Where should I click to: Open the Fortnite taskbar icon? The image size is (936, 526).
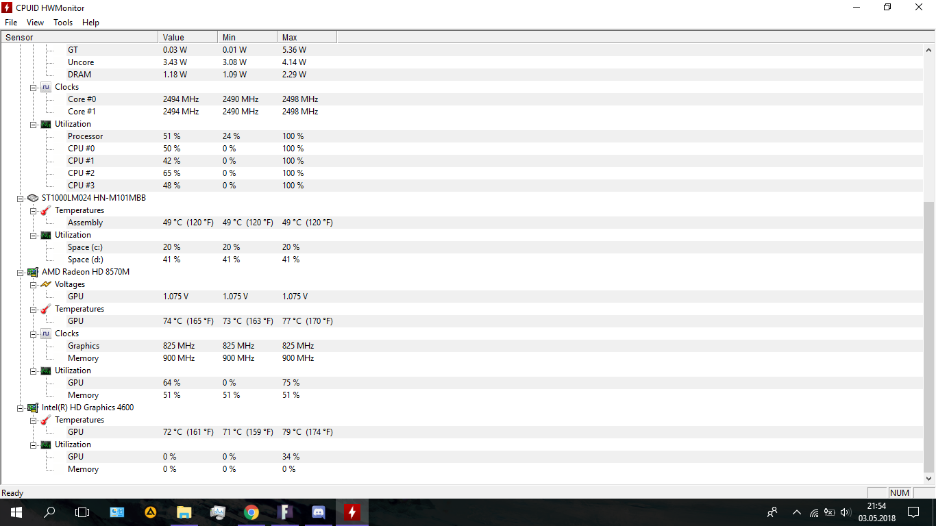[285, 512]
